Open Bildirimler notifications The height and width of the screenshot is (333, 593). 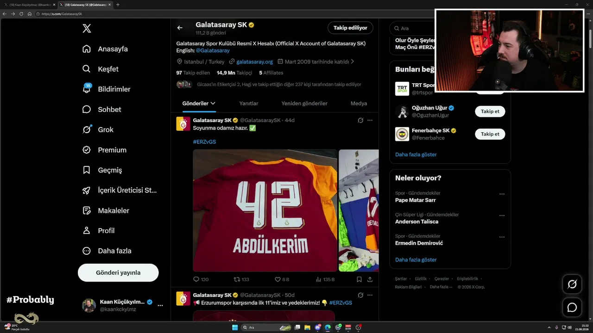tap(106, 89)
